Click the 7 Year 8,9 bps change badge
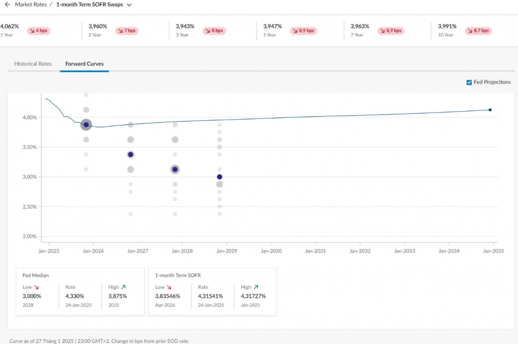This screenshot has width=518, height=344. [x=391, y=31]
